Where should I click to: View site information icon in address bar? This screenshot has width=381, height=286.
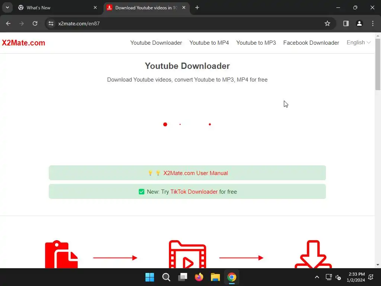click(51, 23)
